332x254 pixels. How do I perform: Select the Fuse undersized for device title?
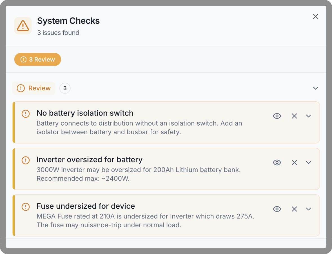click(x=86, y=206)
